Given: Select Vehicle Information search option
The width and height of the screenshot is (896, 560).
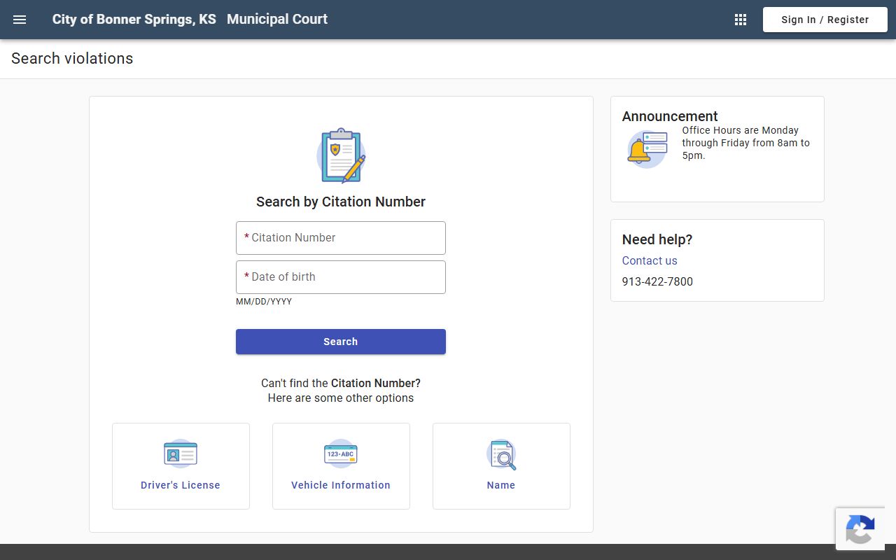Looking at the screenshot, I should pos(341,466).
